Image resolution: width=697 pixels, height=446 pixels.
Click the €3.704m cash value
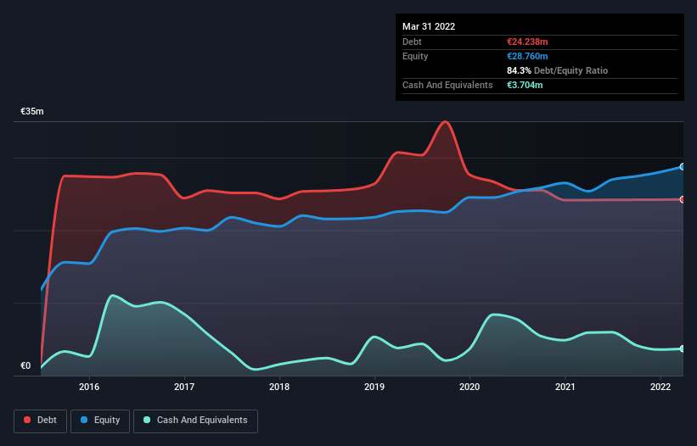tap(525, 85)
